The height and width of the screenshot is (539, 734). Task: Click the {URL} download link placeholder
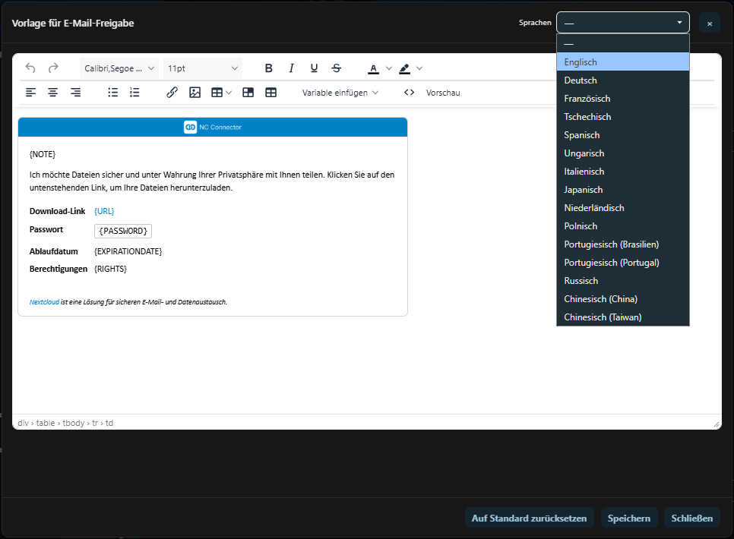pos(104,211)
